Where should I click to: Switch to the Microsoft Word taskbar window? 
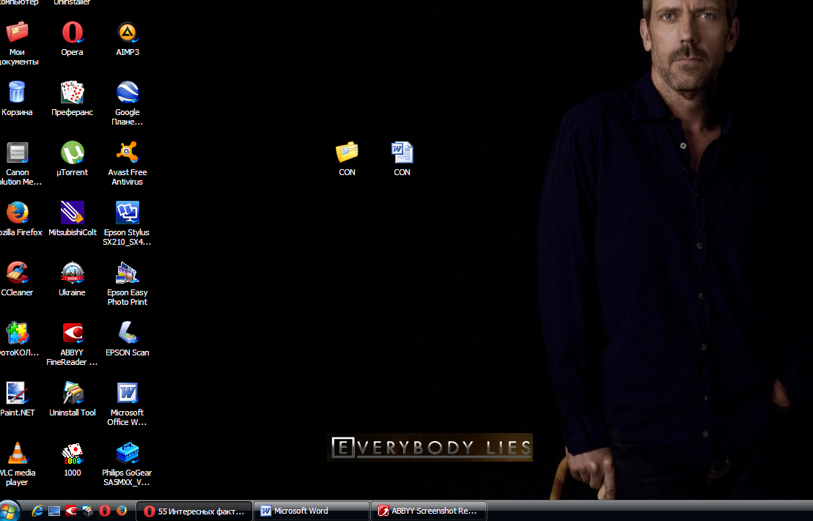point(312,511)
